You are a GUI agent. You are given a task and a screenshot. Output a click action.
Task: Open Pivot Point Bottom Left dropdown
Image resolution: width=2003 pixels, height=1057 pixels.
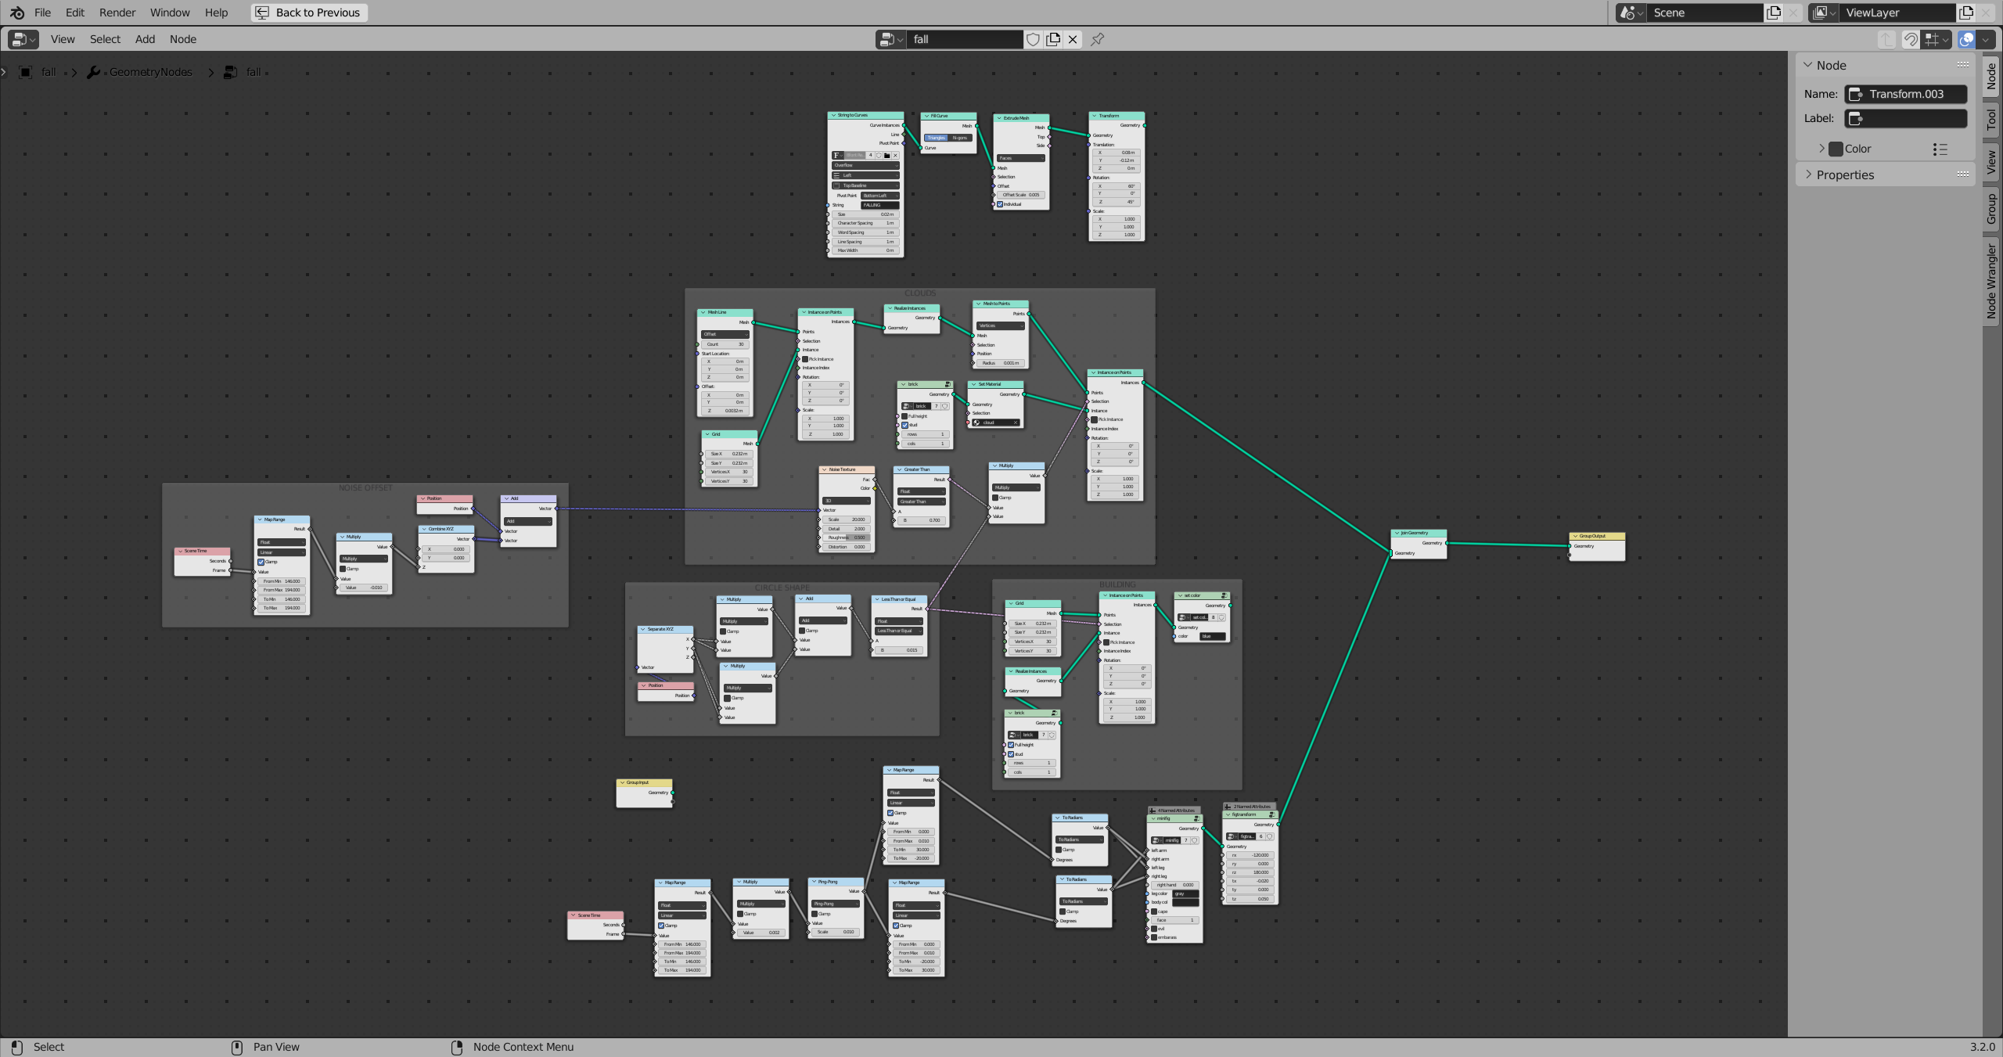pyautogui.click(x=879, y=196)
